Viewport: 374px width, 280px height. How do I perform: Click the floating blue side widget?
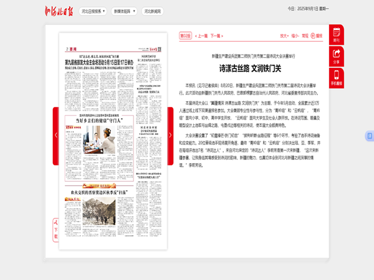point(370,136)
